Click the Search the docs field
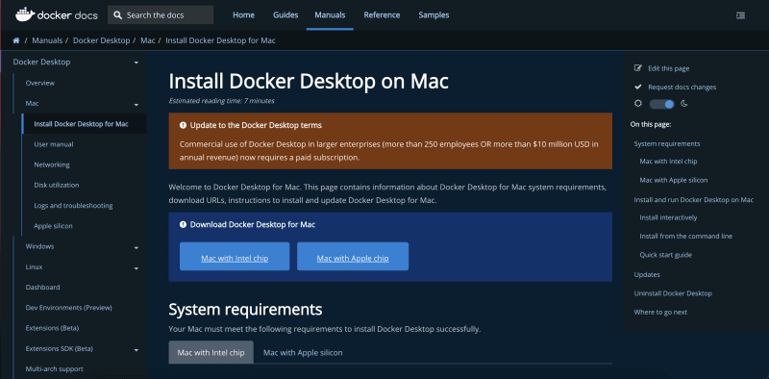Screen dimensions: 769x379 161,15
